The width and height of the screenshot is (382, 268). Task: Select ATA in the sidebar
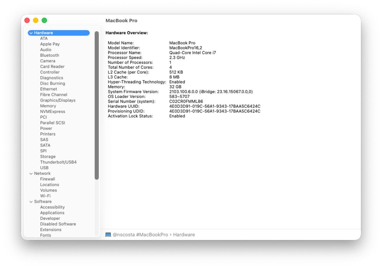coord(44,38)
